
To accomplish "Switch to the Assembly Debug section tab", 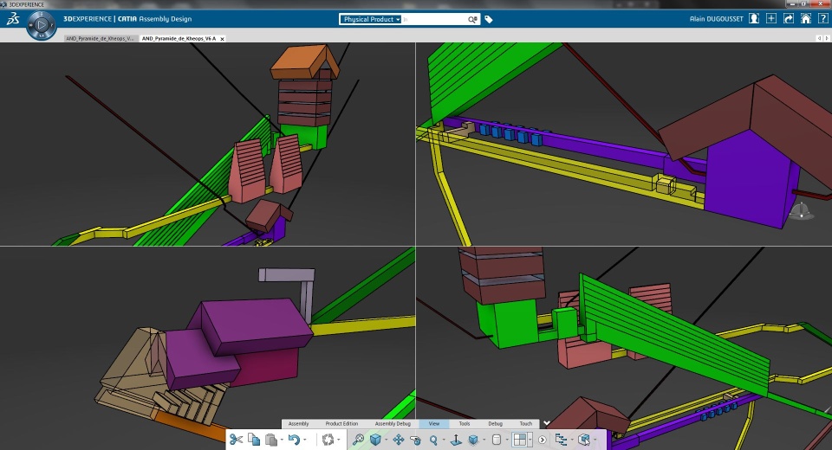I will [393, 423].
